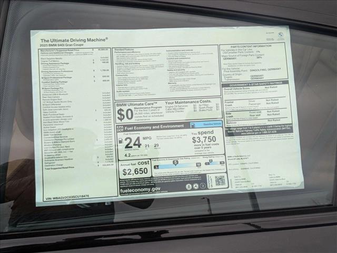Click 'Not Rated' in the Rollover row
337x253 pixels.
coord(274,120)
